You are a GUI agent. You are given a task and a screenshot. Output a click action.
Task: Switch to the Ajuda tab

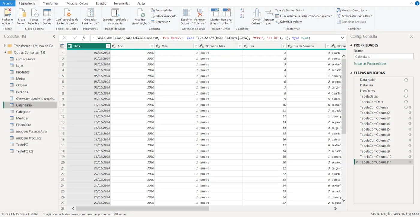click(x=141, y=3)
